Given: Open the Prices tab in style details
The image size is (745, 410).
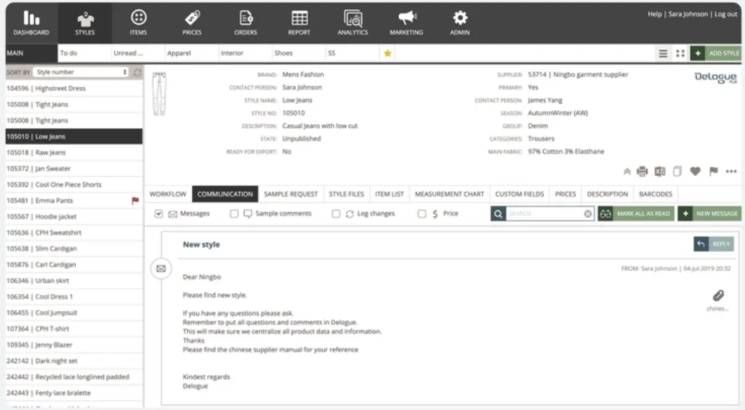Looking at the screenshot, I should point(566,194).
